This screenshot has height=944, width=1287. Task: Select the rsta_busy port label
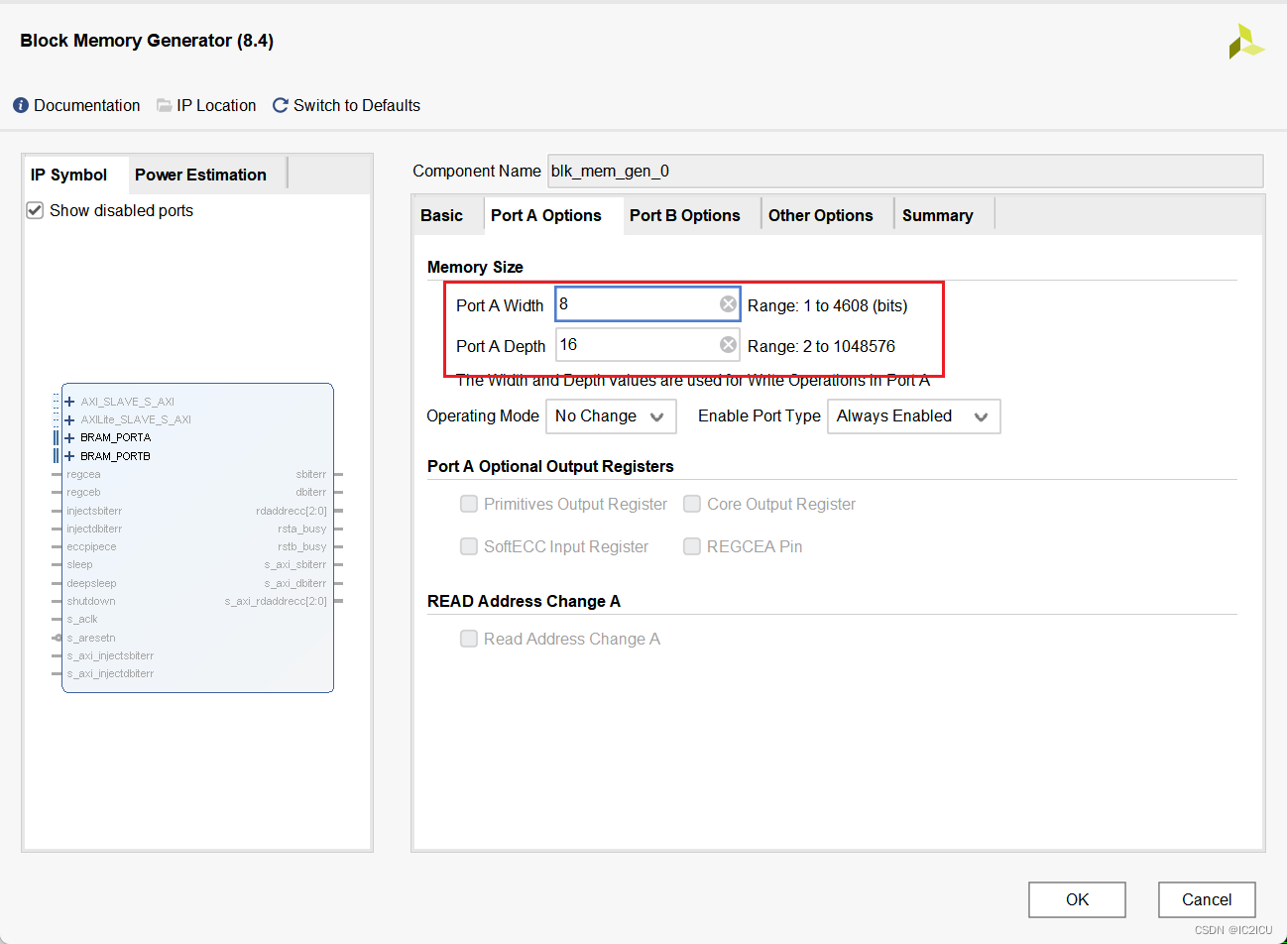[x=302, y=529]
